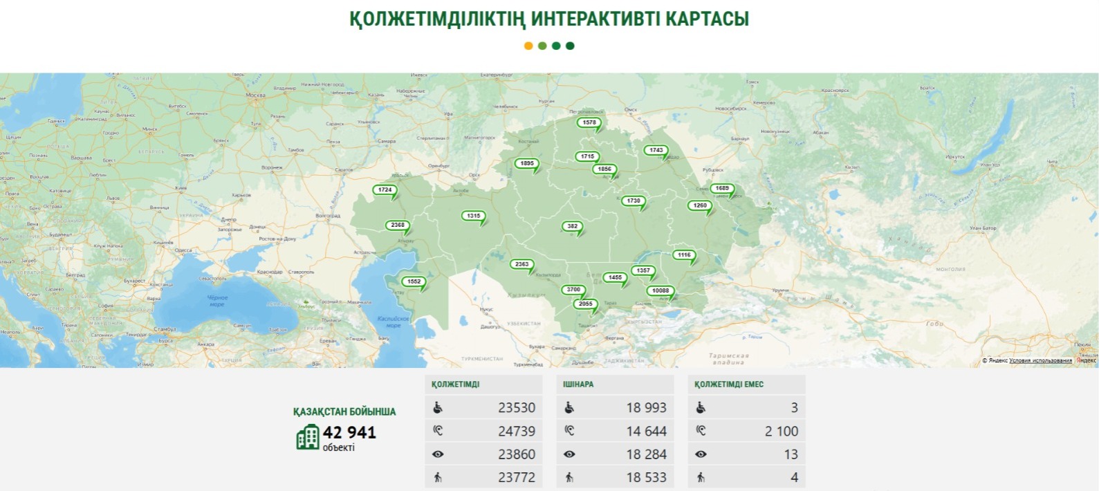
Task: Click walking person icon in ҚОЛЖЕТІМДІ column
Action: (438, 477)
